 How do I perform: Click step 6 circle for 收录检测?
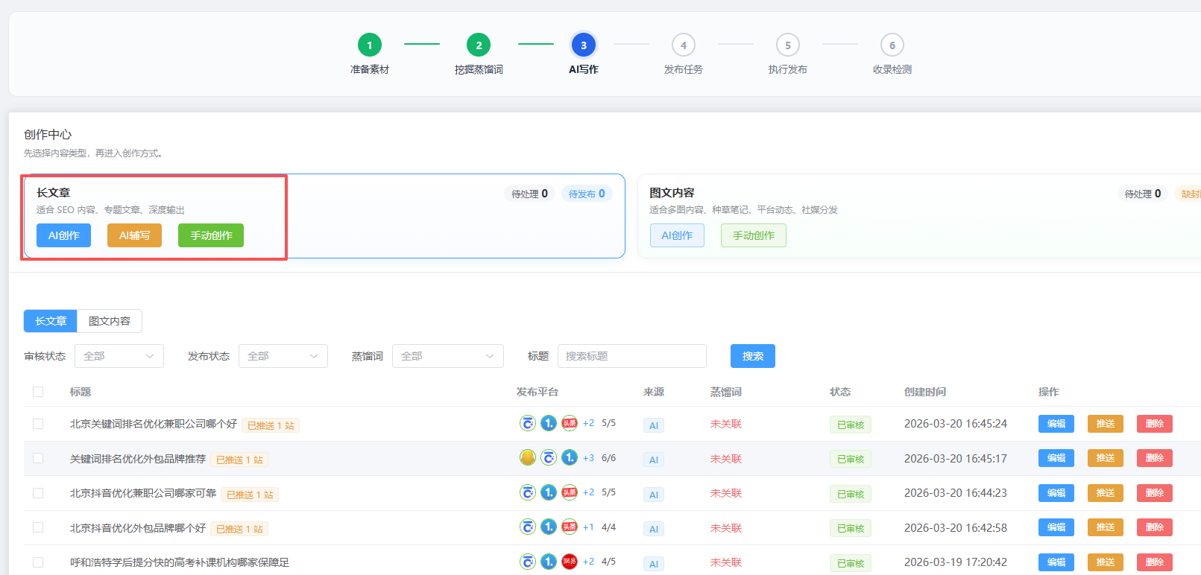pos(892,45)
